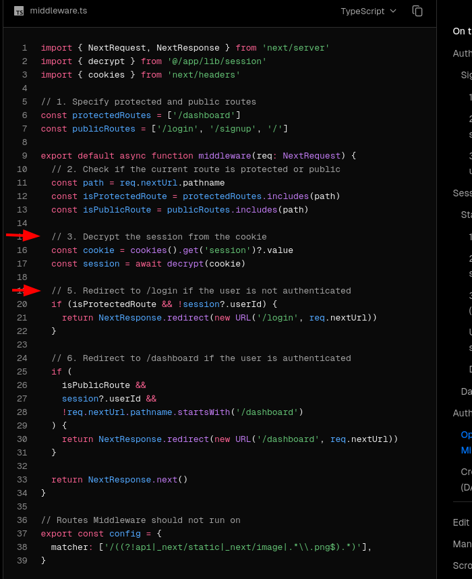Screen dimensions: 472x579
Task: Click 'await decrypt(cookie)' on line 17
Action: tap(190, 264)
